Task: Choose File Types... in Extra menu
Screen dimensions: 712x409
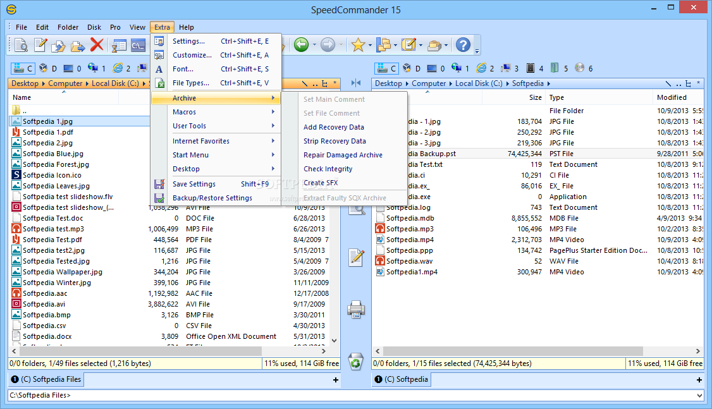Action: tap(216, 83)
